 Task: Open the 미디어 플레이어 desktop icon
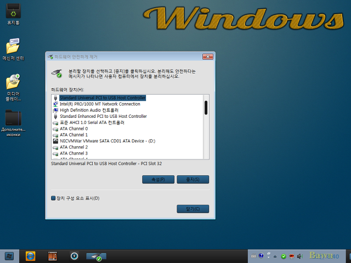13,87
